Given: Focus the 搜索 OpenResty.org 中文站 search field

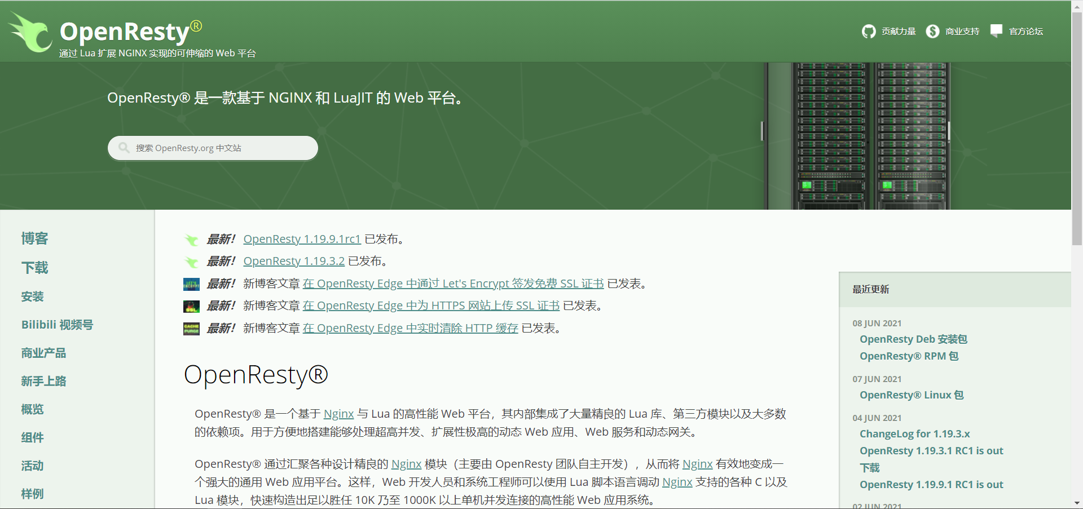Looking at the screenshot, I should click(213, 148).
